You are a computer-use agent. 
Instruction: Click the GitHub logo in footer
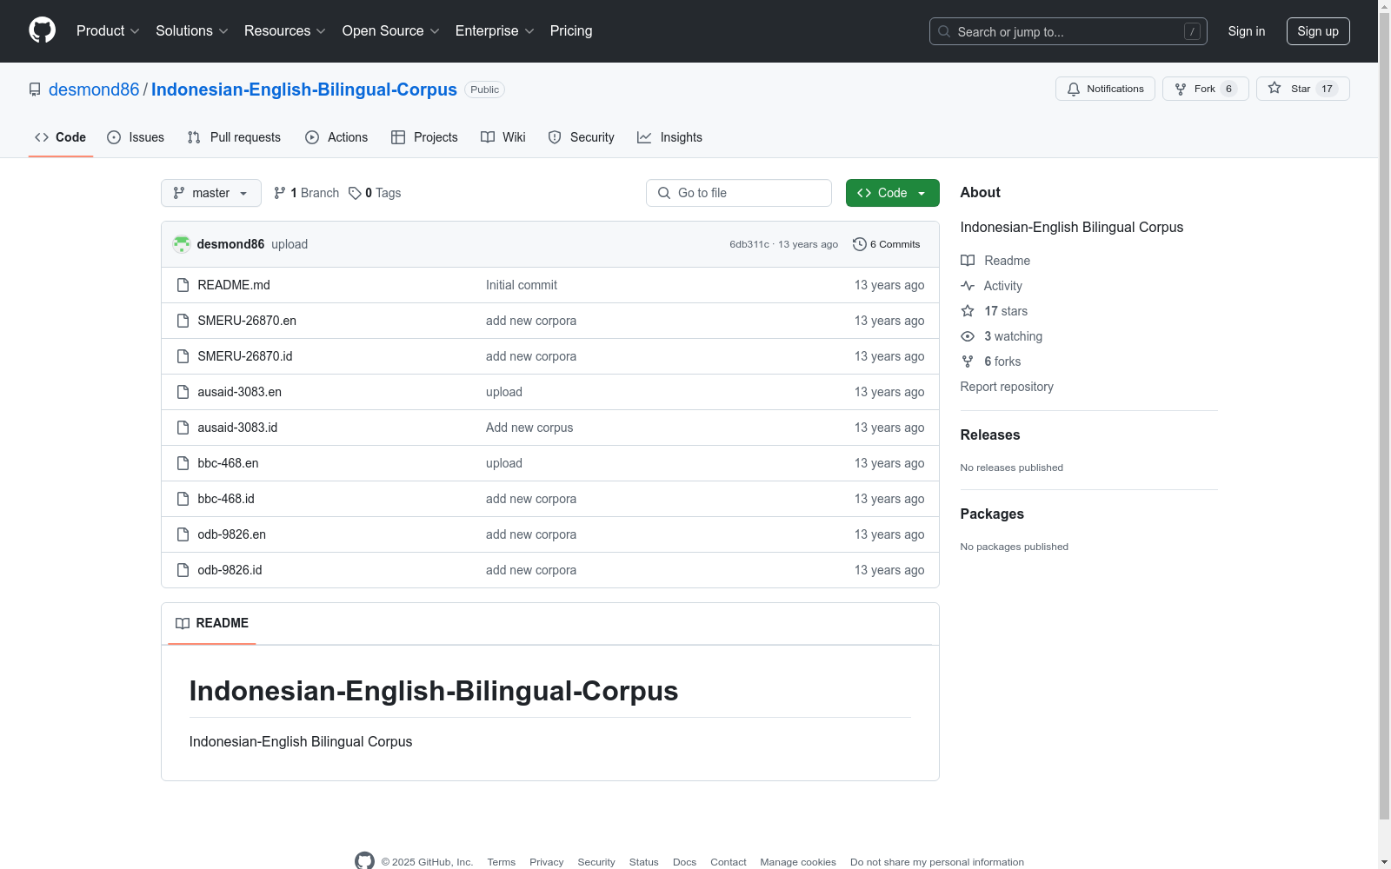pyautogui.click(x=365, y=861)
